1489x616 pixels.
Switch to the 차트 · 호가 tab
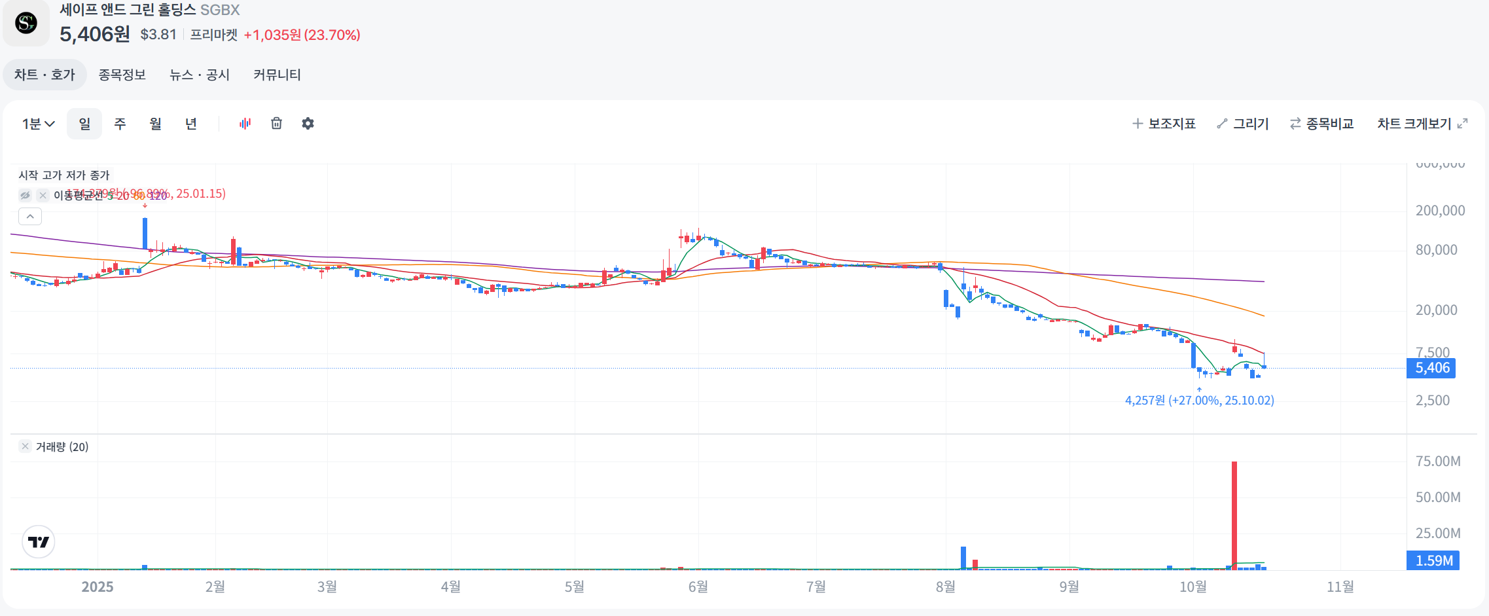pyautogui.click(x=45, y=75)
